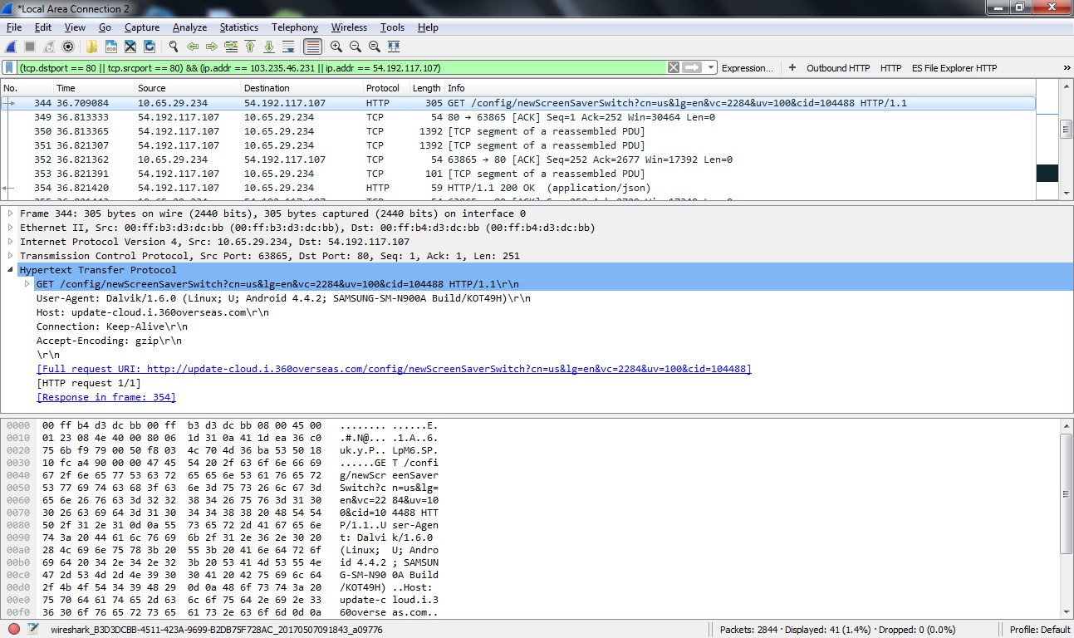Click in the display filter text field
Viewport: 1074px width, 638px height.
pyautogui.click(x=332, y=68)
